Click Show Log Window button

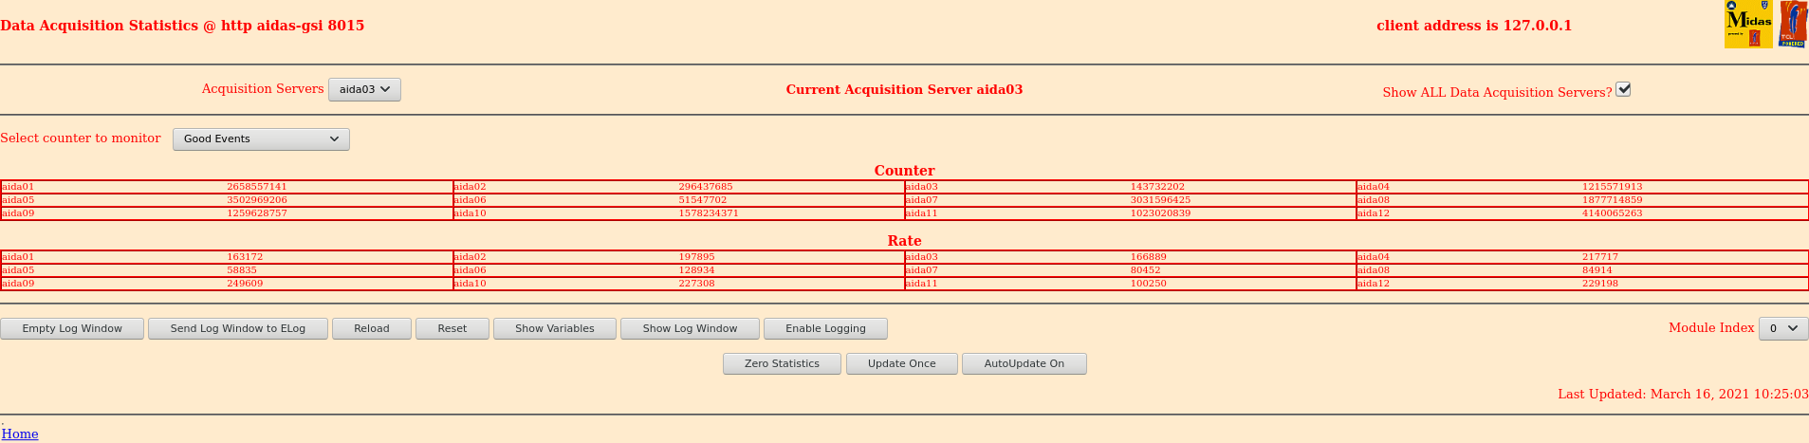click(690, 328)
